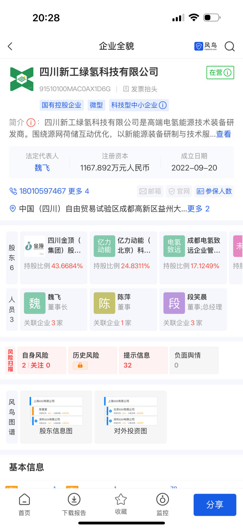
Task: Tap the 陈 avatar for 陈萍
Action: point(104,303)
